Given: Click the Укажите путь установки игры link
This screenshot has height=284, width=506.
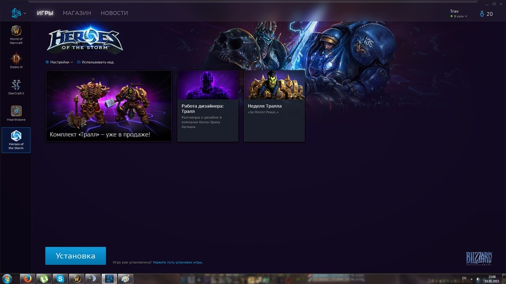Looking at the screenshot, I should point(178,262).
